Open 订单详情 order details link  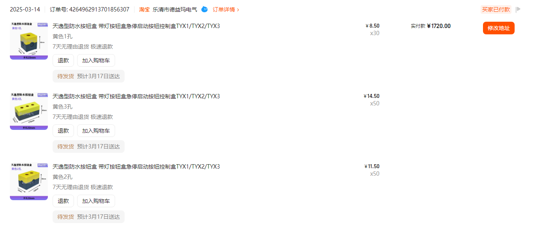coord(224,9)
